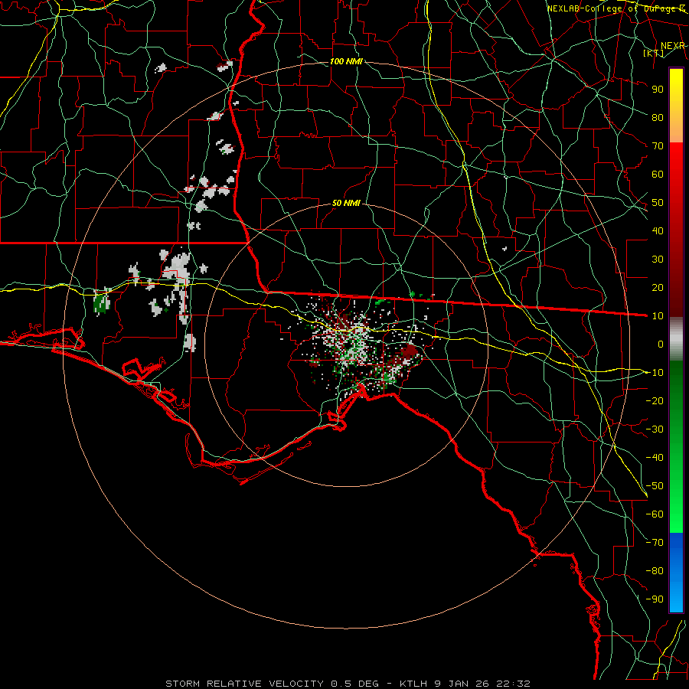This screenshot has height=689, width=689.
Task: Click the 0 value on velocity scale
Action: [x=661, y=344]
